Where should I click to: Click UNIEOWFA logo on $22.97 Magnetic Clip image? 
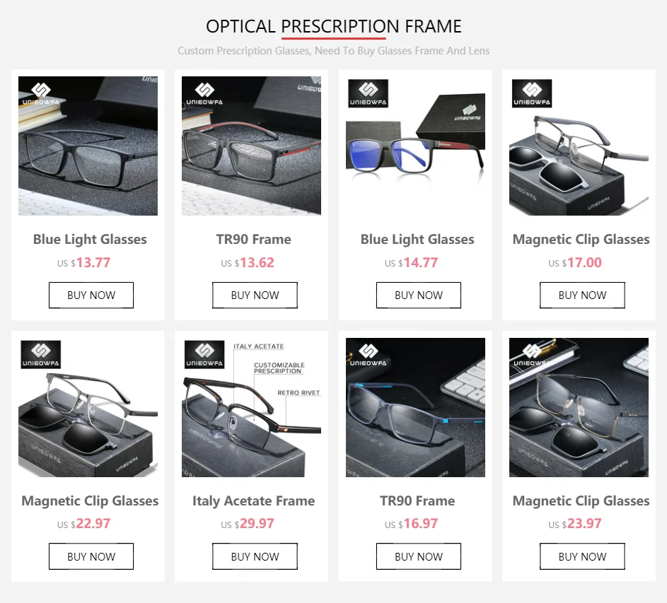[x=41, y=354]
